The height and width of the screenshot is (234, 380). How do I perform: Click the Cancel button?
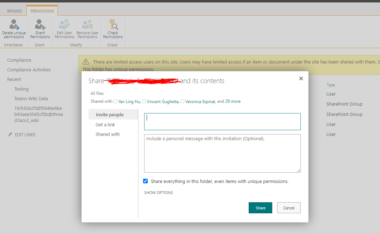pos(289,208)
